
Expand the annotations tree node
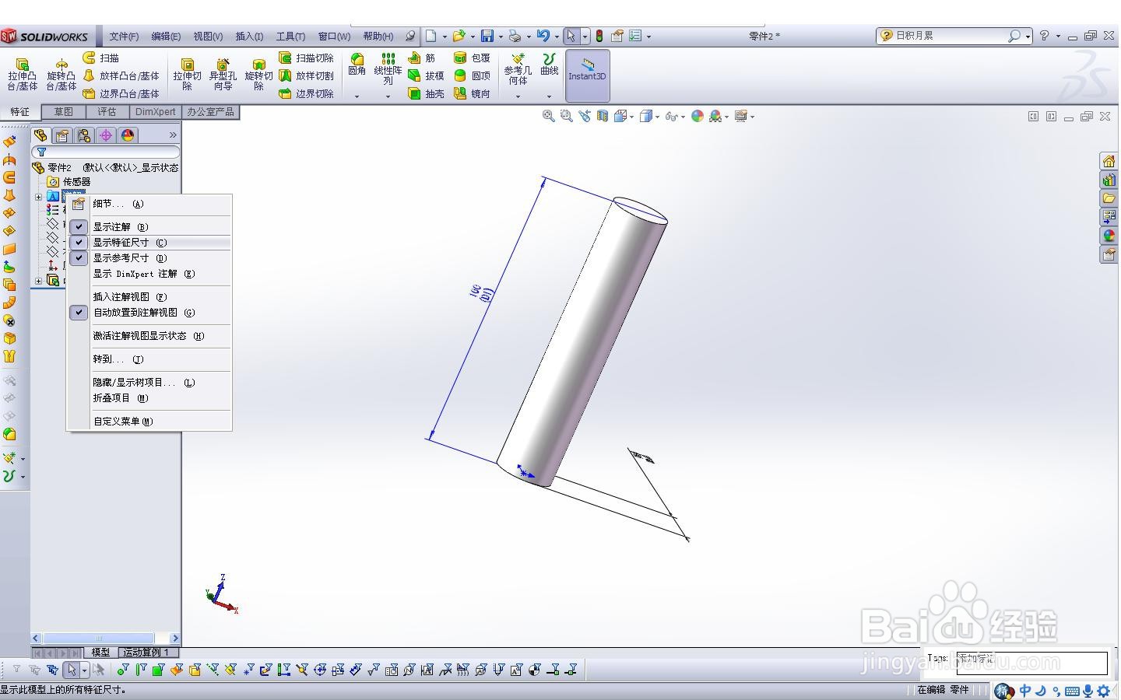click(38, 196)
